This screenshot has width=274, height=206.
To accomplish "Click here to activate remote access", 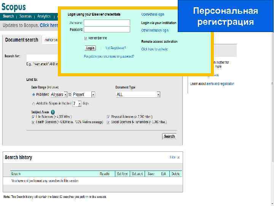I will click(x=155, y=49).
